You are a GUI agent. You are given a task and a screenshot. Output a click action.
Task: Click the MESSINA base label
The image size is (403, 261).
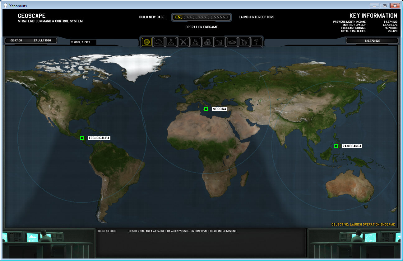pyautogui.click(x=220, y=109)
